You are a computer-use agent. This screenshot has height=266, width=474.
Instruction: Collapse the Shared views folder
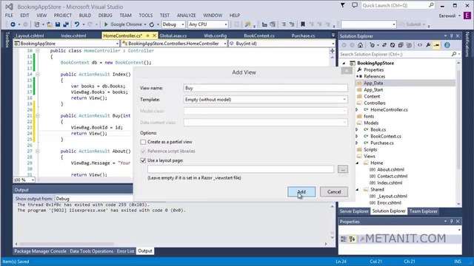point(357,189)
